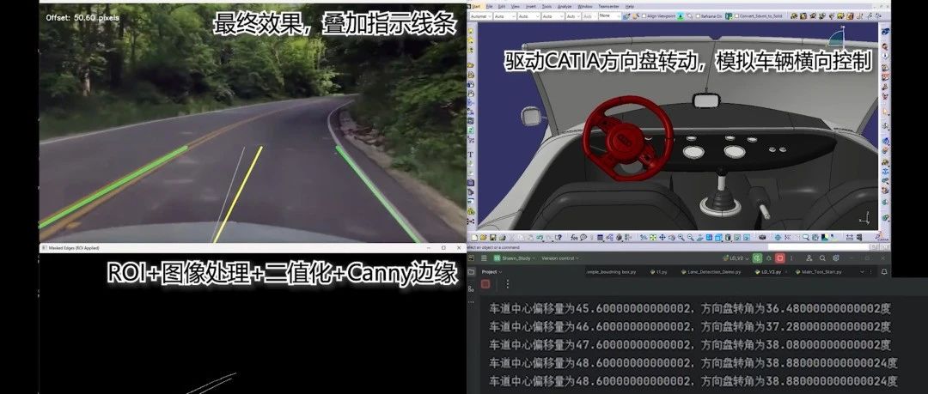Screen dimensions: 928x394
Task: Open the Start menu in CATIA
Action: click(x=476, y=6)
